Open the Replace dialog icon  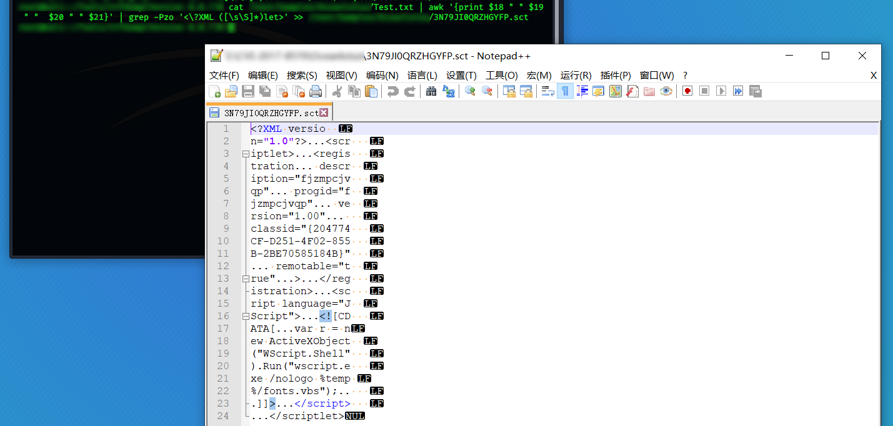pyautogui.click(x=448, y=91)
